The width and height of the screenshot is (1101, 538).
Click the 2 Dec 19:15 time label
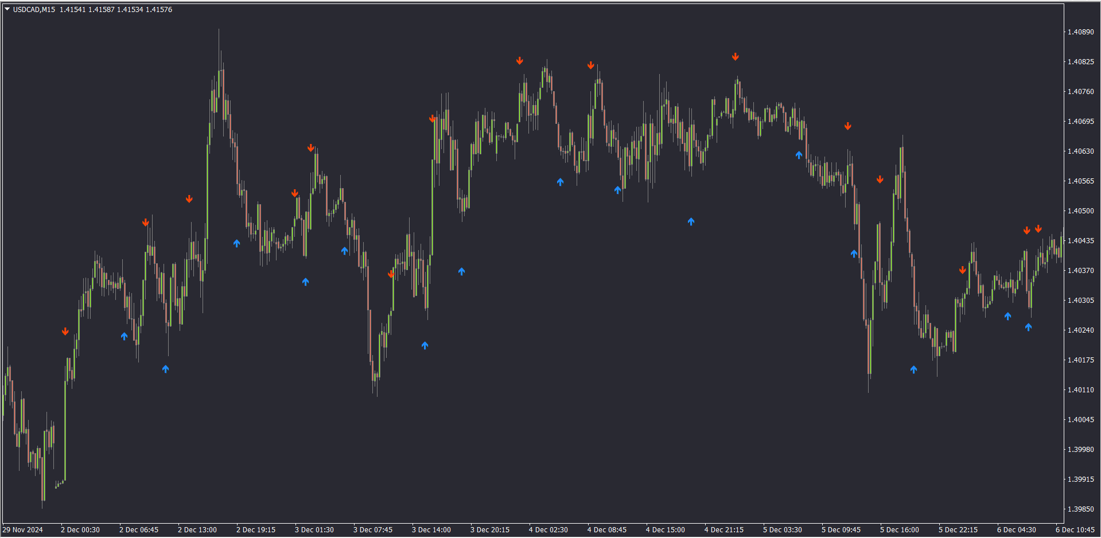coord(256,530)
